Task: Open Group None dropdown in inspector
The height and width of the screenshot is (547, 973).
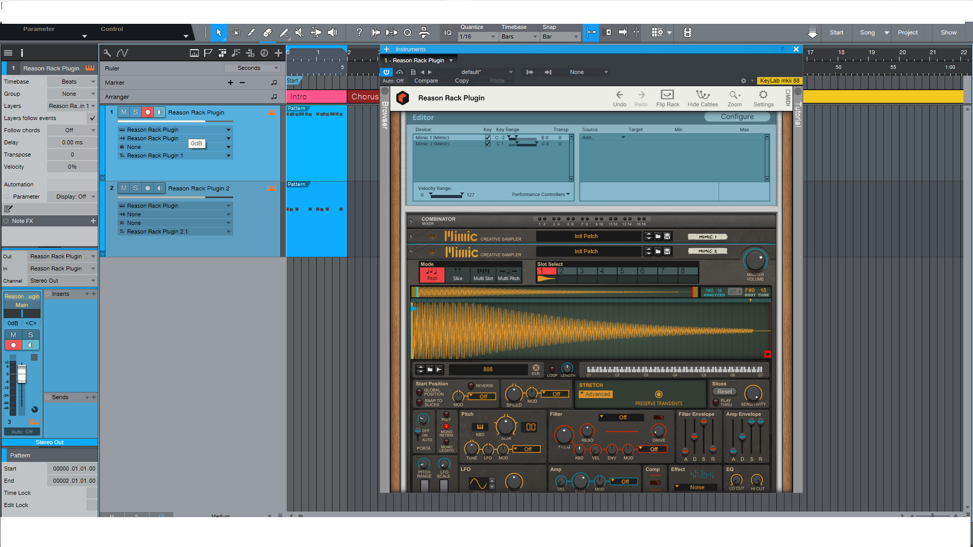Action: point(71,94)
